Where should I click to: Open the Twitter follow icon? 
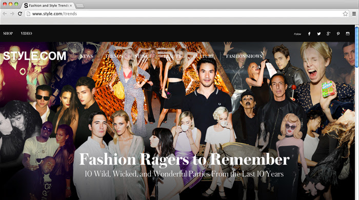(x=318, y=34)
